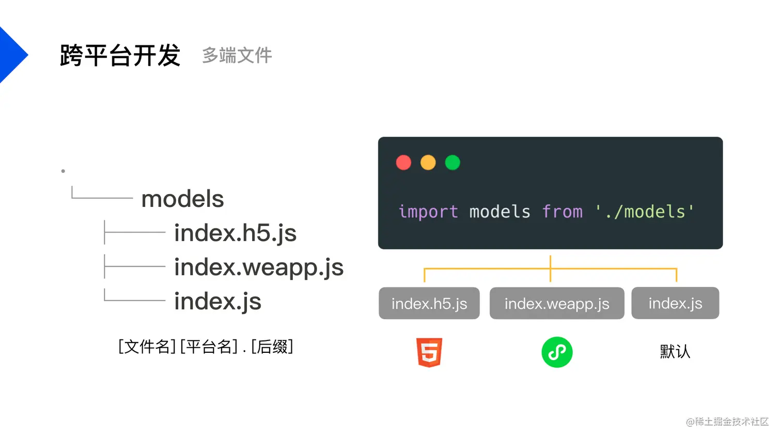Click the yellow dot in code window
The width and height of the screenshot is (781, 439).
[428, 162]
